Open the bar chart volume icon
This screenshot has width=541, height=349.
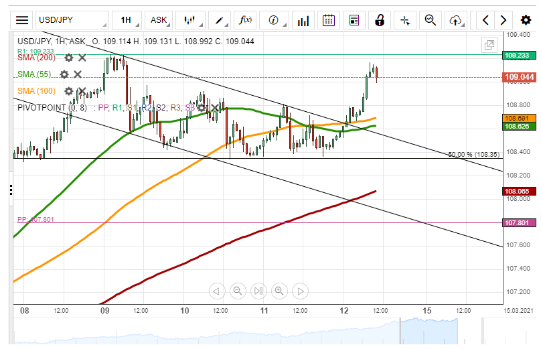303,20
